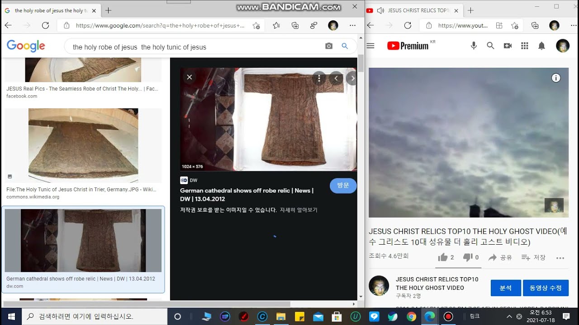Click the Google window address bar
Image resolution: width=579 pixels, height=325 pixels.
tap(161, 26)
